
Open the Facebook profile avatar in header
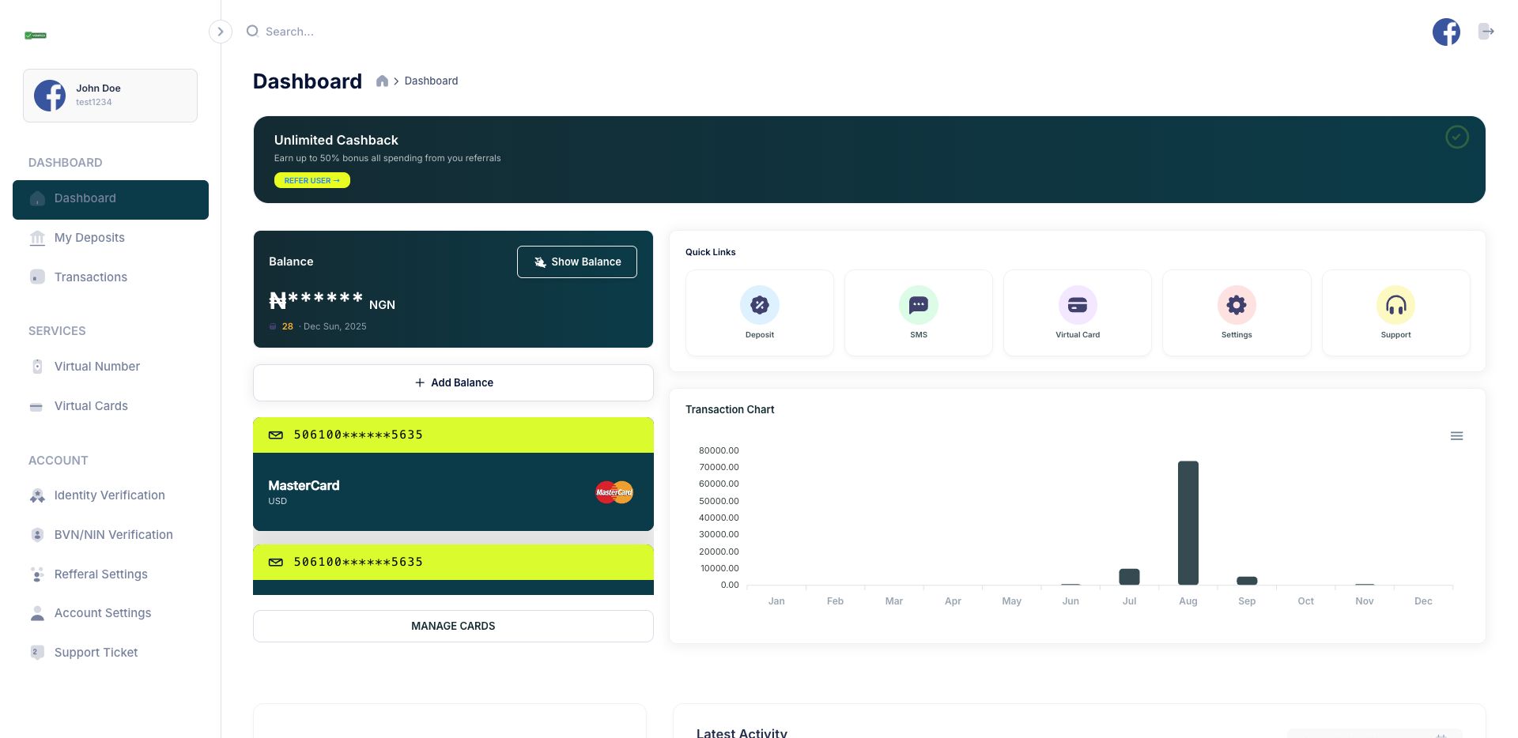point(1446,32)
